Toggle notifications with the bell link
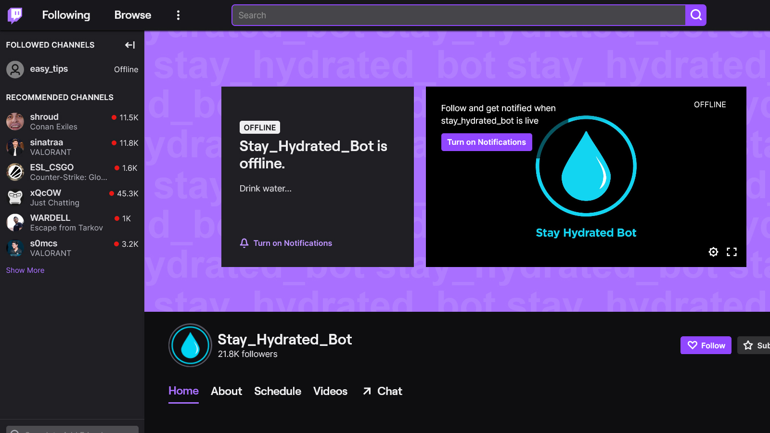Viewport: 770px width, 433px height. click(x=286, y=243)
